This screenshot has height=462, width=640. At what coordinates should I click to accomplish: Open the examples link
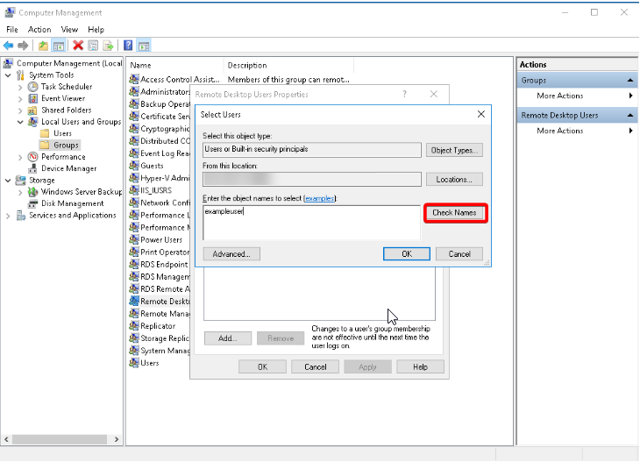[320, 198]
